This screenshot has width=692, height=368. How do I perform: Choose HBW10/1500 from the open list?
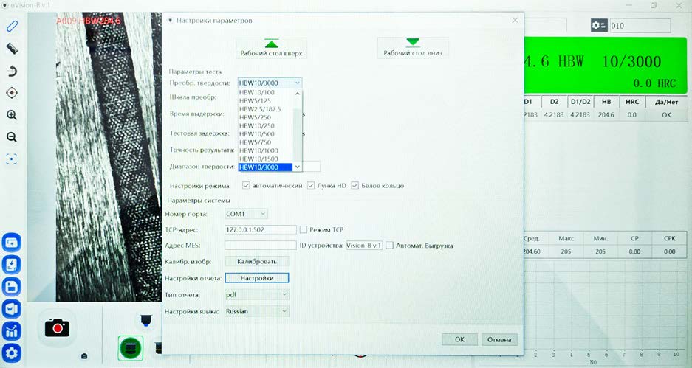click(x=265, y=159)
